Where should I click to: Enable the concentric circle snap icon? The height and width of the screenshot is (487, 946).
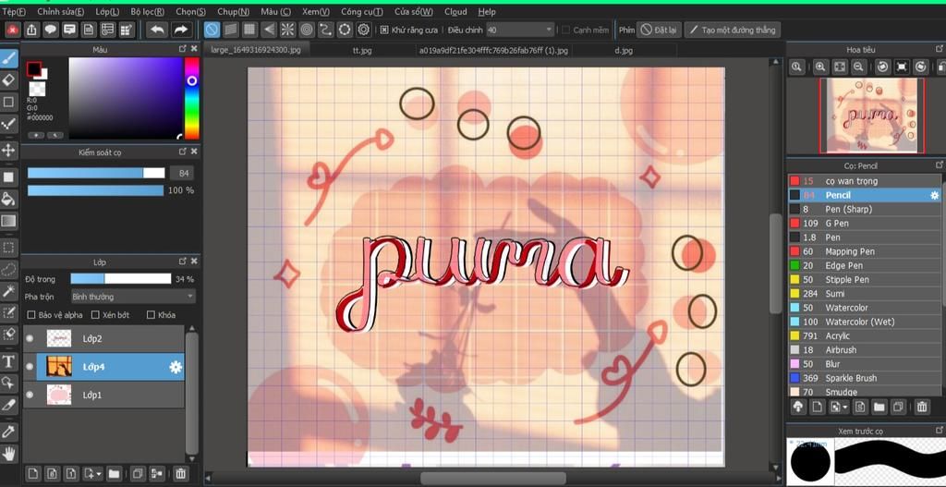coord(307,30)
